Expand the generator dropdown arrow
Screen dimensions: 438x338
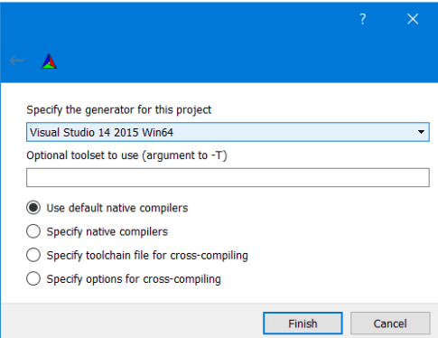coord(421,132)
